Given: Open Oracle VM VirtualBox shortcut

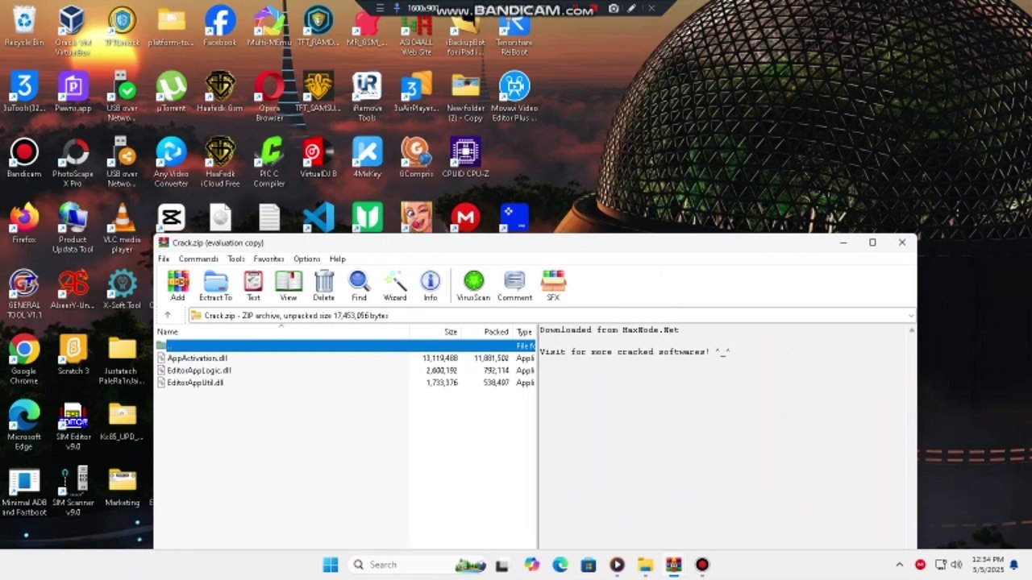Looking at the screenshot, I should [72, 31].
